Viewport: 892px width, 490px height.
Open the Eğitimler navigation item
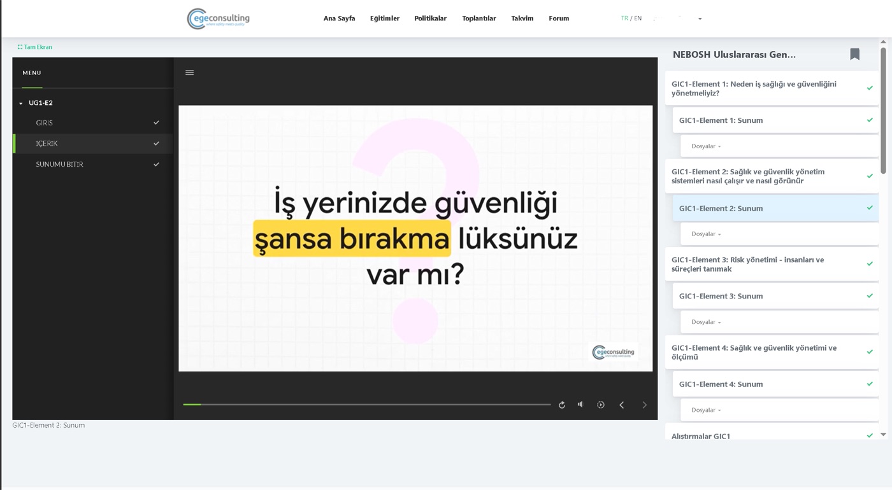pos(385,18)
